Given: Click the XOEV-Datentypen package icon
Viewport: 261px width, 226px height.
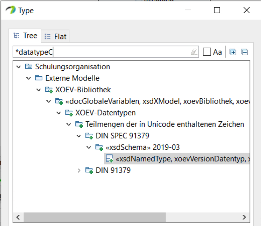Looking at the screenshot, I should 69,113.
